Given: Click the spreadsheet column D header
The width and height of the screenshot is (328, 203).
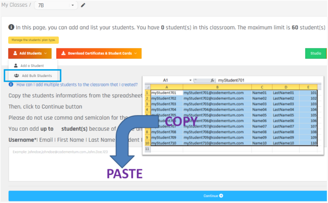Looking at the screenshot, I should point(286,87).
